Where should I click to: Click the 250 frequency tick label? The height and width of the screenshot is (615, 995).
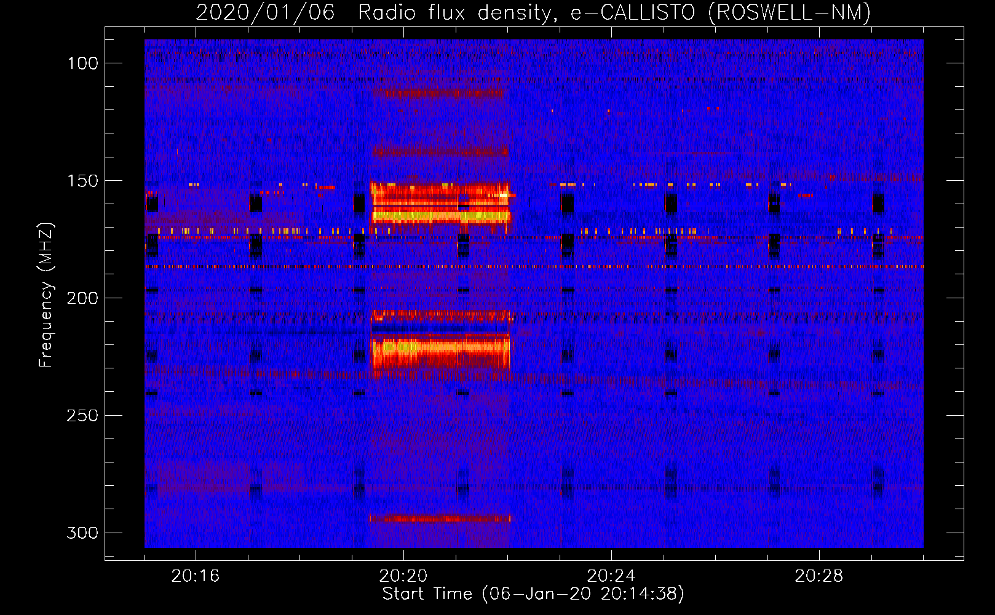click(82, 416)
